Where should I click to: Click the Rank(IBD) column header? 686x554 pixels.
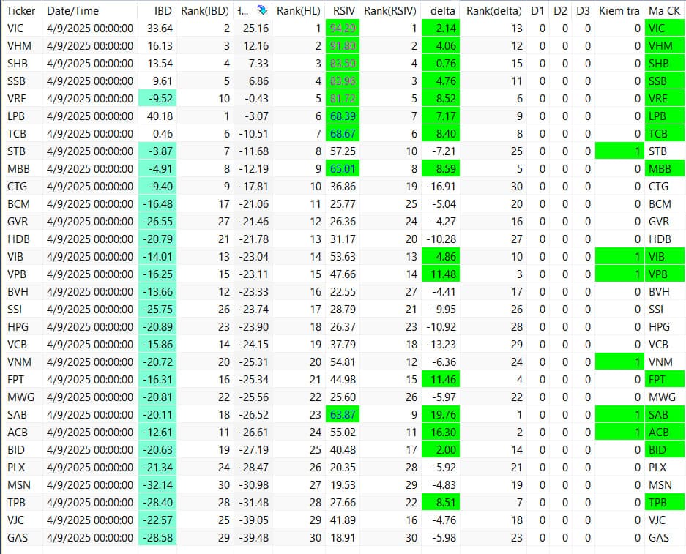205,11
